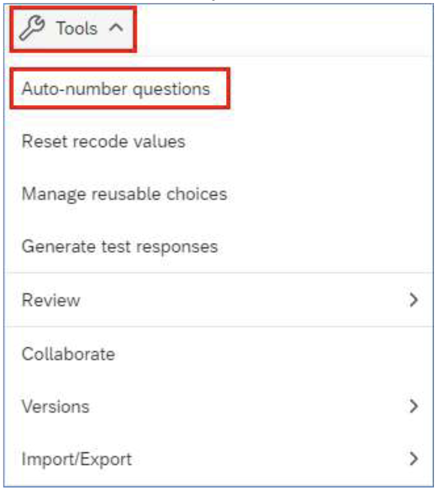This screenshot has height=489, width=437.
Task: Select the Manage reusable choices menu entry
Action: click(125, 194)
